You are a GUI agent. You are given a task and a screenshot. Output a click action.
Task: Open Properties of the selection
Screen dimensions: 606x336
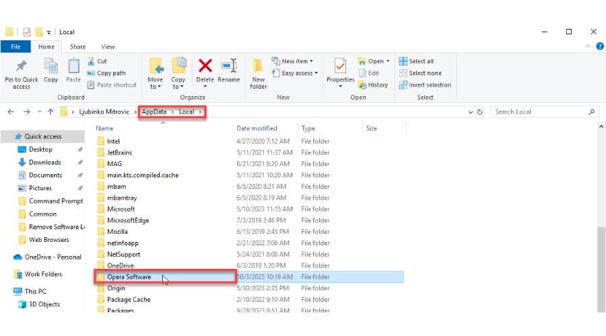point(340,73)
